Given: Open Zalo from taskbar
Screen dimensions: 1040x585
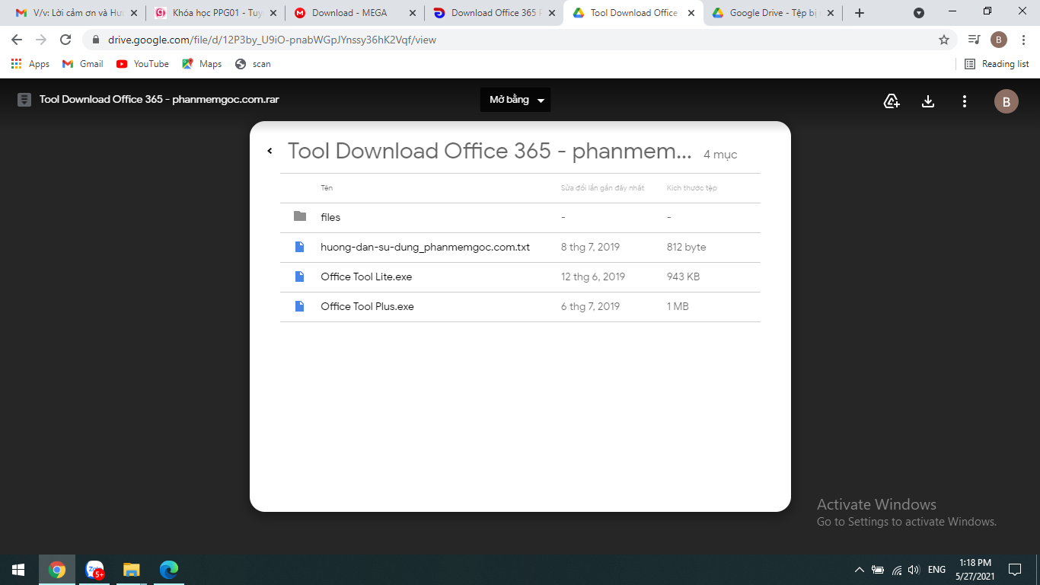Looking at the screenshot, I should pyautogui.click(x=94, y=570).
